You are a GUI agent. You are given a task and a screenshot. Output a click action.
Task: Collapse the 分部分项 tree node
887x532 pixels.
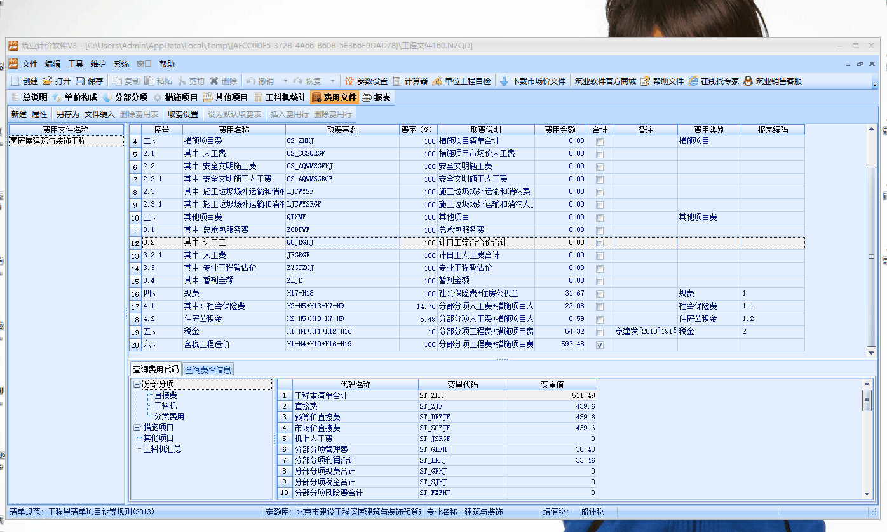point(137,385)
